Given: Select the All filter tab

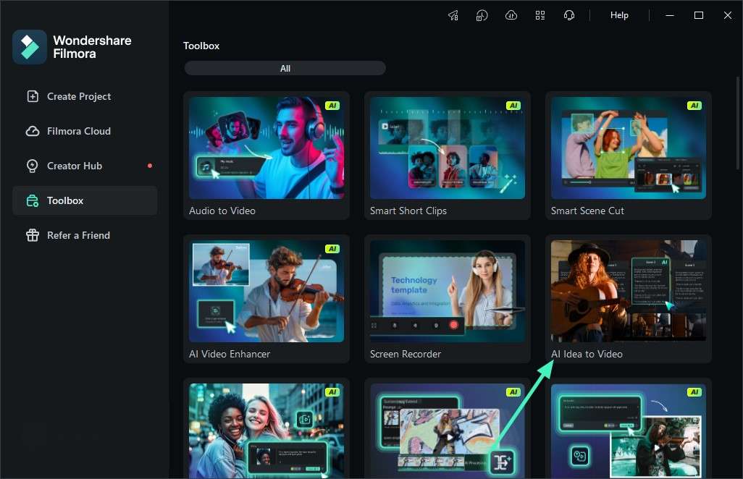Looking at the screenshot, I should 285,68.
